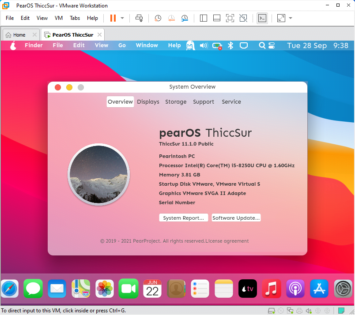Enter Unity mode
The height and width of the screenshot is (315, 355).
(243, 18)
